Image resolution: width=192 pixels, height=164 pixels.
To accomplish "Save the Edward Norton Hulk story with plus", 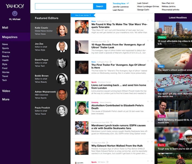I will click(x=148, y=142).
